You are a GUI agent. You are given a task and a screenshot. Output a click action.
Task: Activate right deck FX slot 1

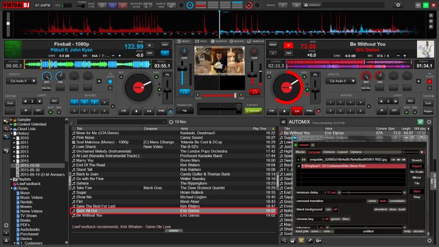429,81
